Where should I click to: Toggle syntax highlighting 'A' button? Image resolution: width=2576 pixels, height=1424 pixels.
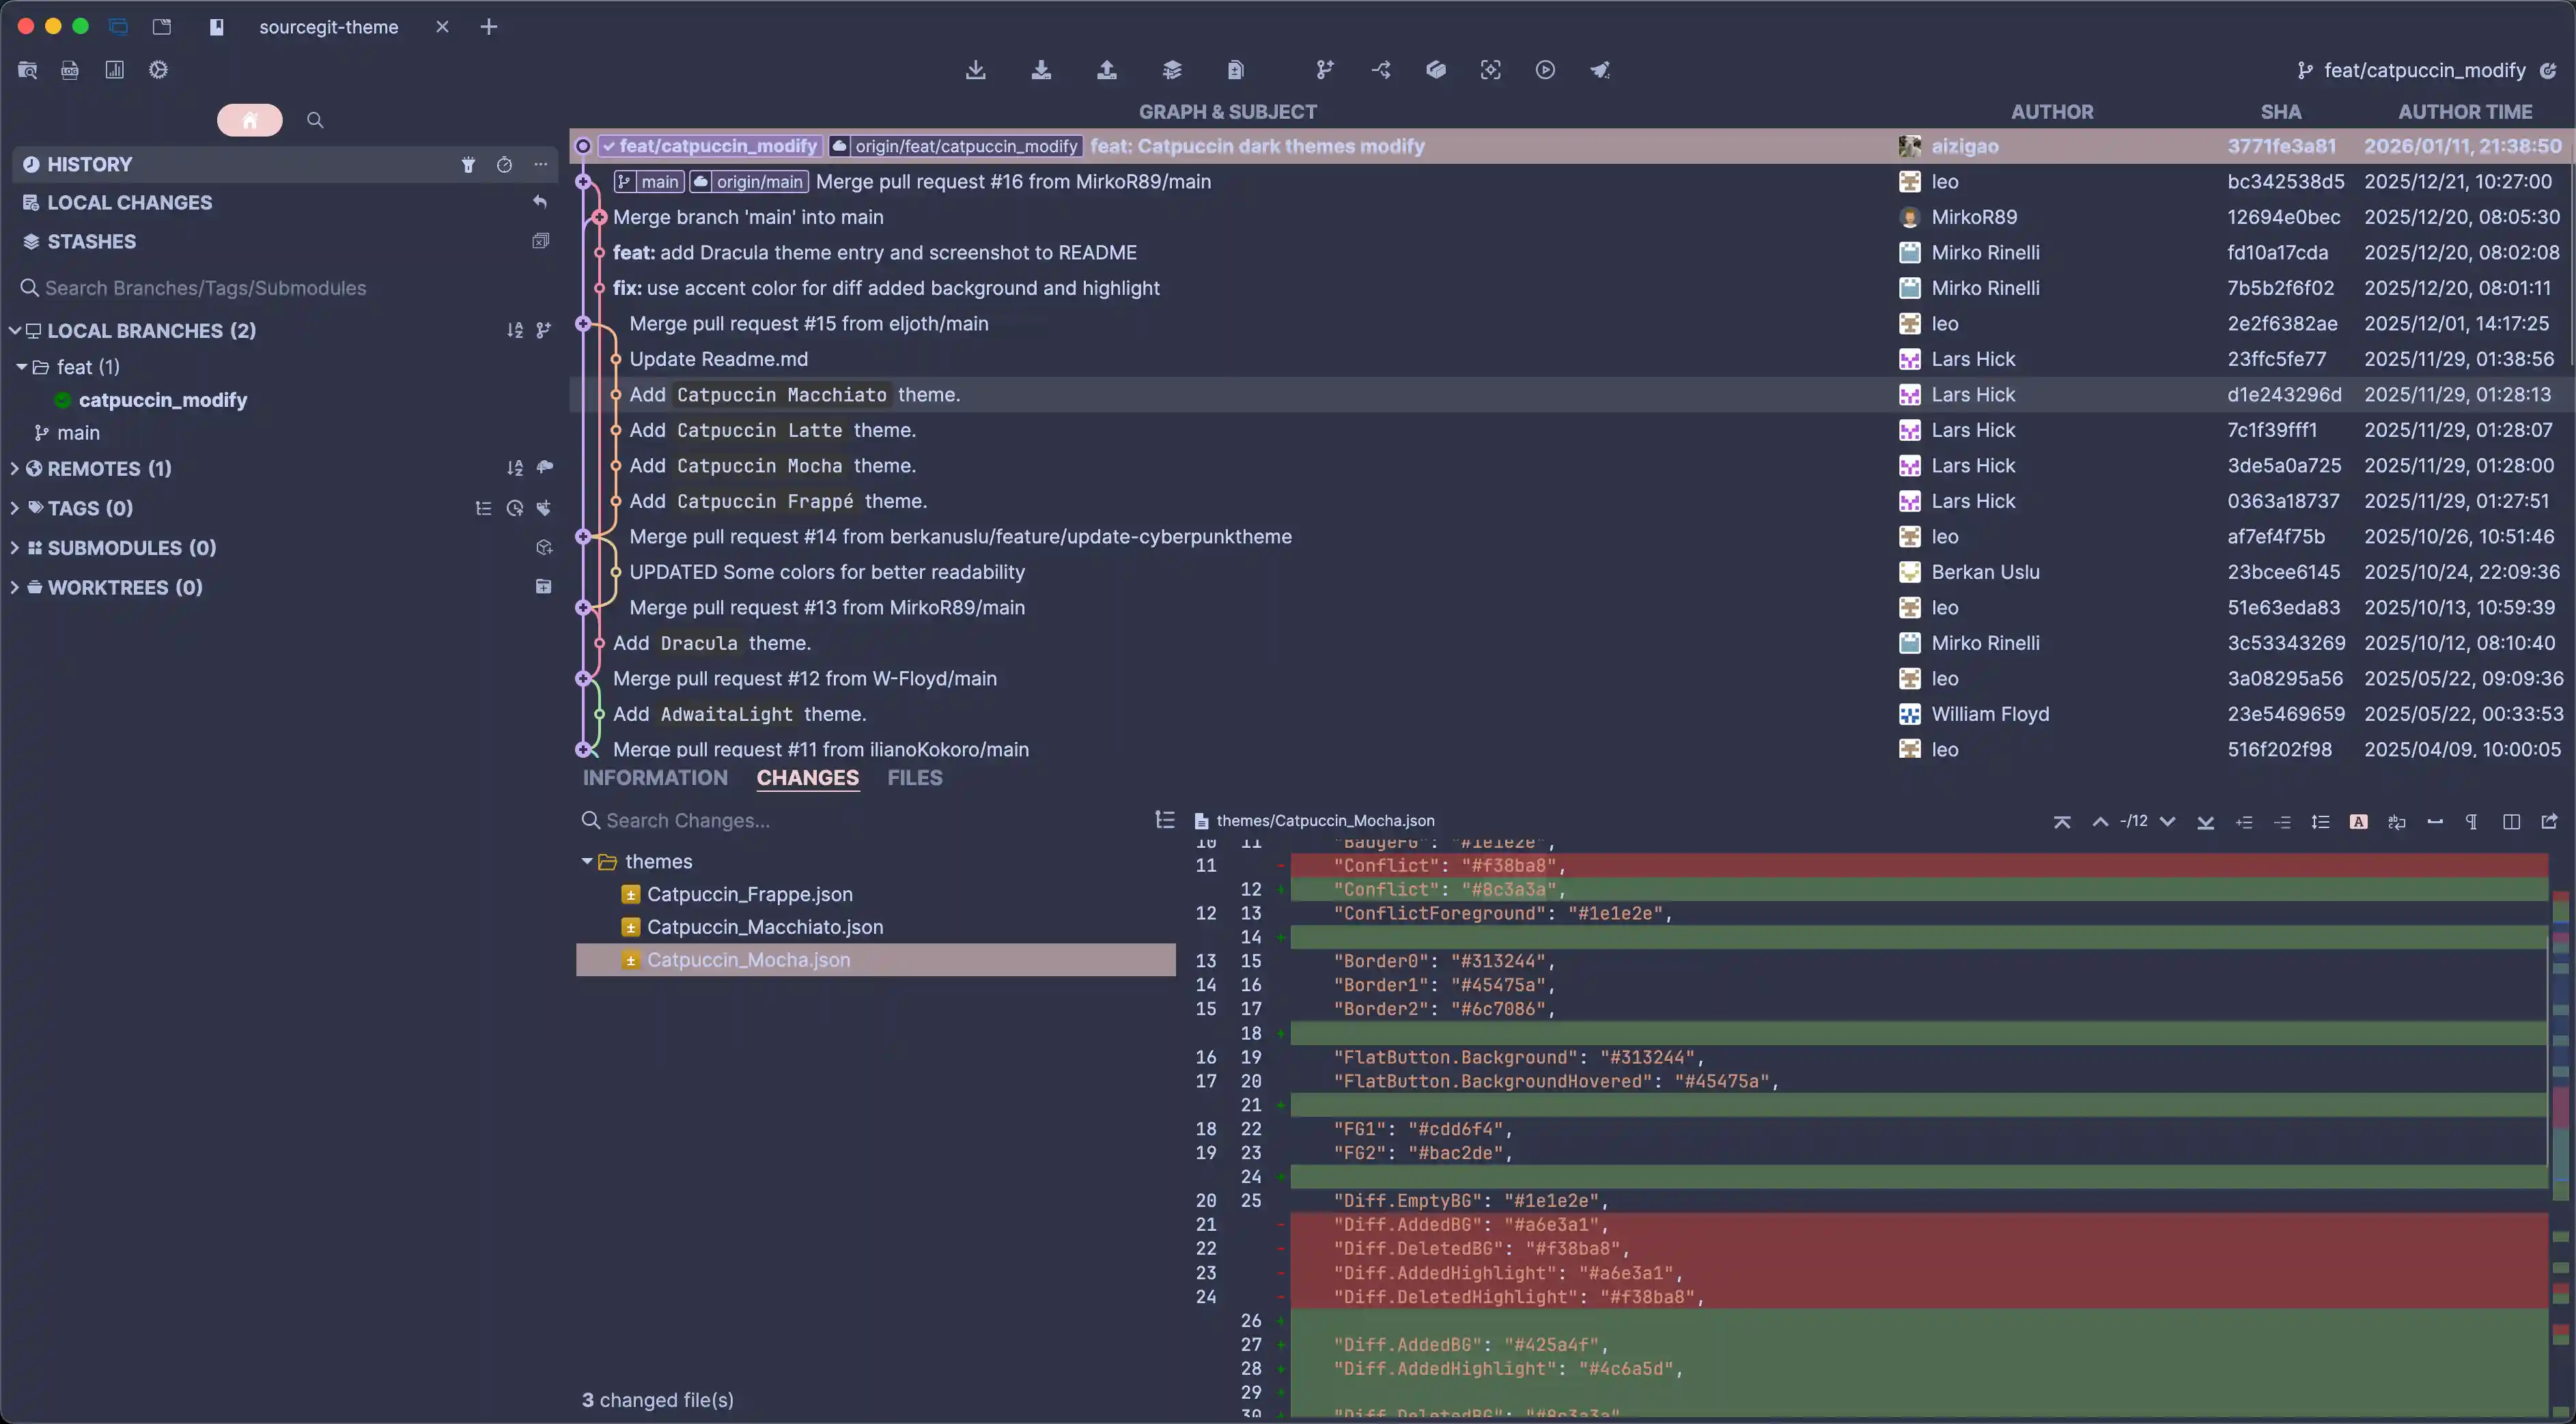[x=2358, y=821]
